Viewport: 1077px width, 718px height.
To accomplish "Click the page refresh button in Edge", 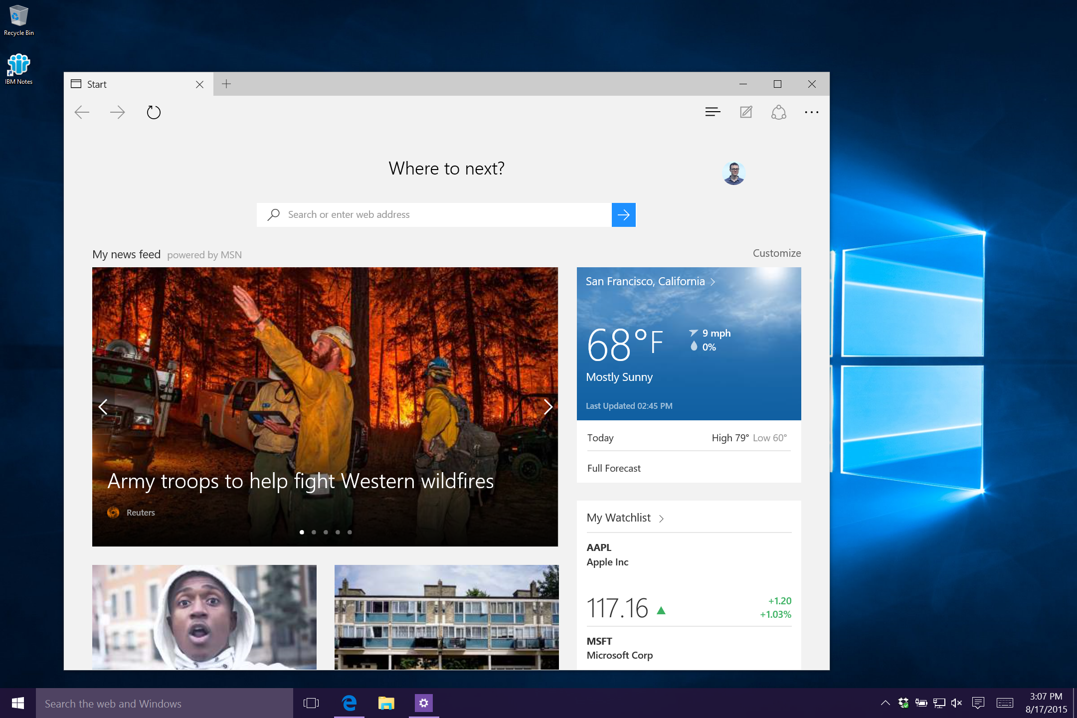I will coord(153,112).
